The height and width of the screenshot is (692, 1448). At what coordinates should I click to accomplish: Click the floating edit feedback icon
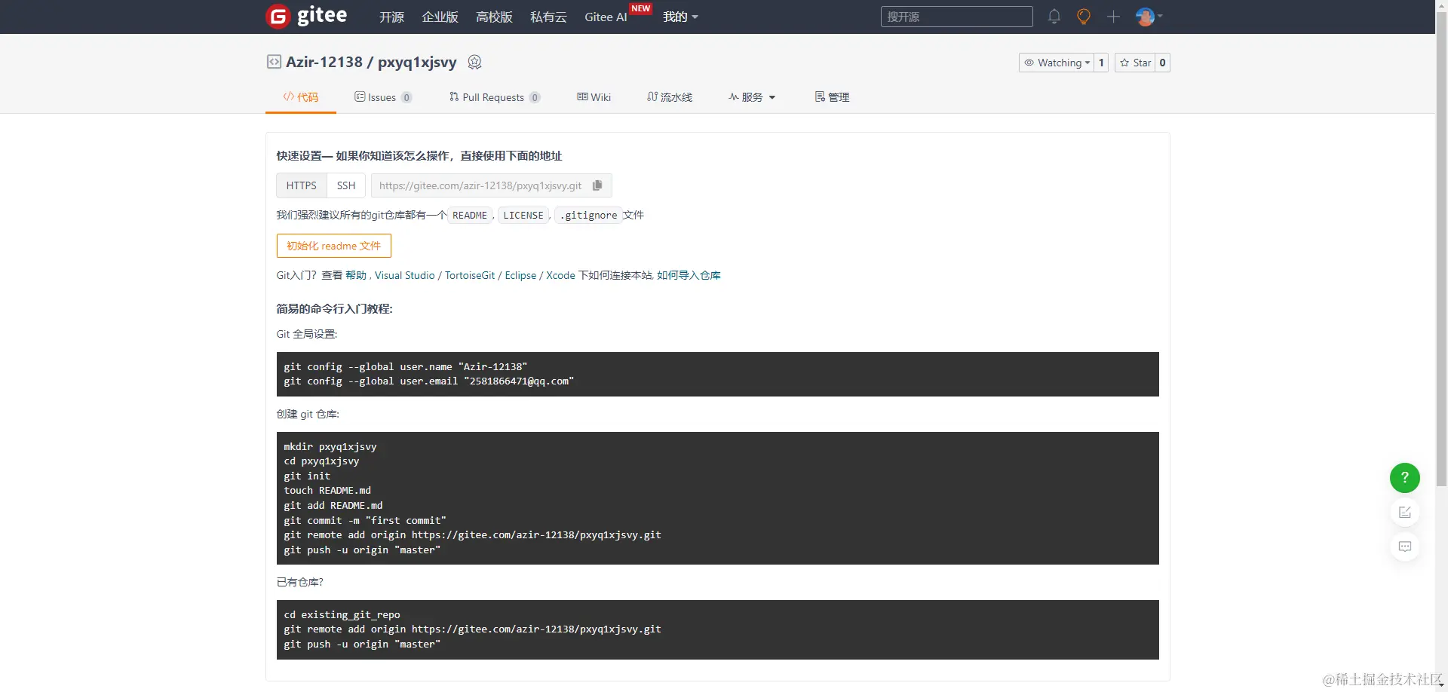coord(1404,513)
